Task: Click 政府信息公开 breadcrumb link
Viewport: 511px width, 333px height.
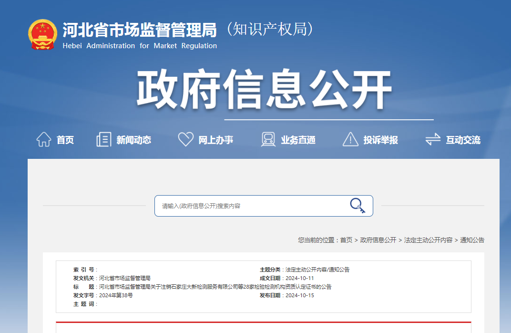Action: point(378,240)
